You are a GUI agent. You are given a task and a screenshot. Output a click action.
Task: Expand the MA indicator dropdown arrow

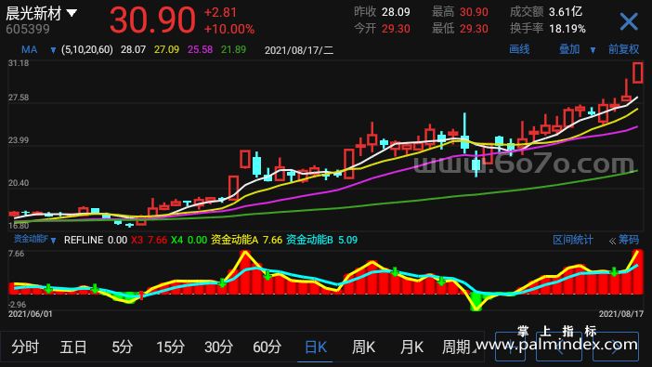click(x=53, y=50)
